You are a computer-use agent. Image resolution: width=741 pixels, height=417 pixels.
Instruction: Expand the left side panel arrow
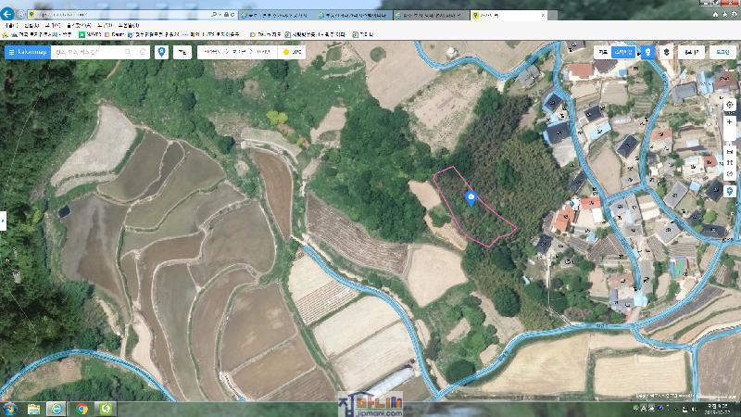tap(4, 221)
